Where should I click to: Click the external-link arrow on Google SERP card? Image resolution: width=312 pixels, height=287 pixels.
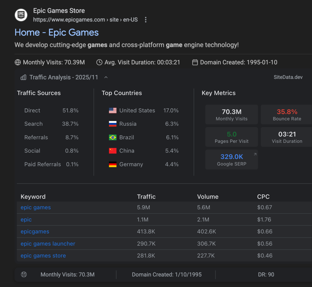pos(255,154)
